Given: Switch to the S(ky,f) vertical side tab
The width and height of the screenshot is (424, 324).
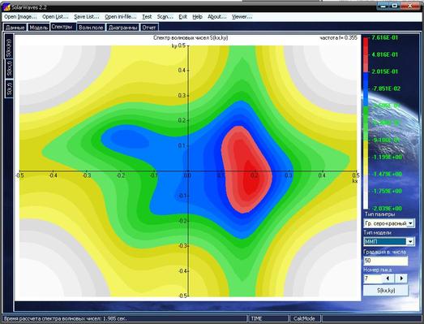Looking at the screenshot, I should click(x=9, y=88).
